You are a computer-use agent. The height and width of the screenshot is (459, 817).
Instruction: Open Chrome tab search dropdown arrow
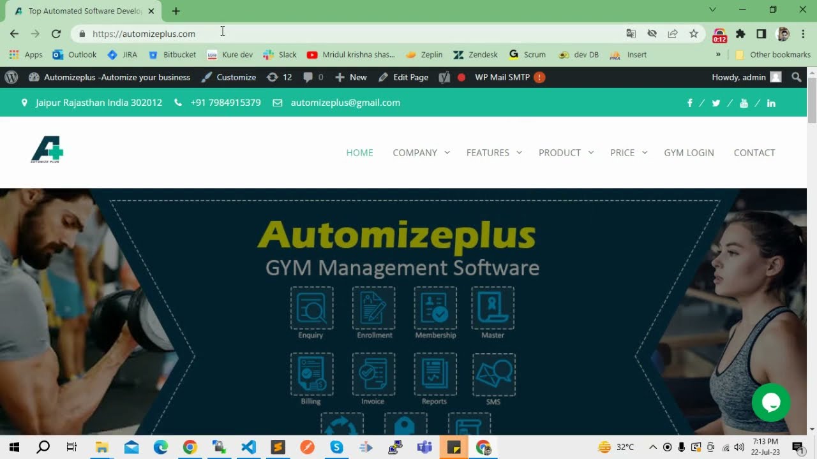[713, 10]
